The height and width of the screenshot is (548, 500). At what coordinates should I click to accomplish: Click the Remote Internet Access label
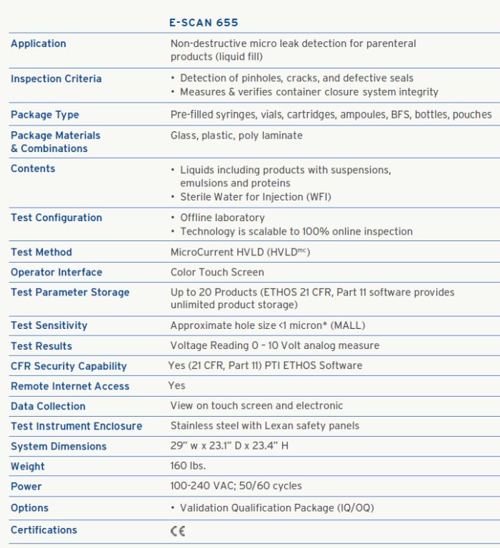(x=70, y=386)
